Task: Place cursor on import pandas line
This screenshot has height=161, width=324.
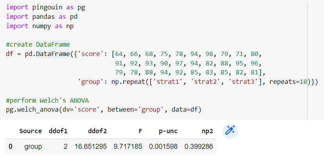Action: [42, 17]
